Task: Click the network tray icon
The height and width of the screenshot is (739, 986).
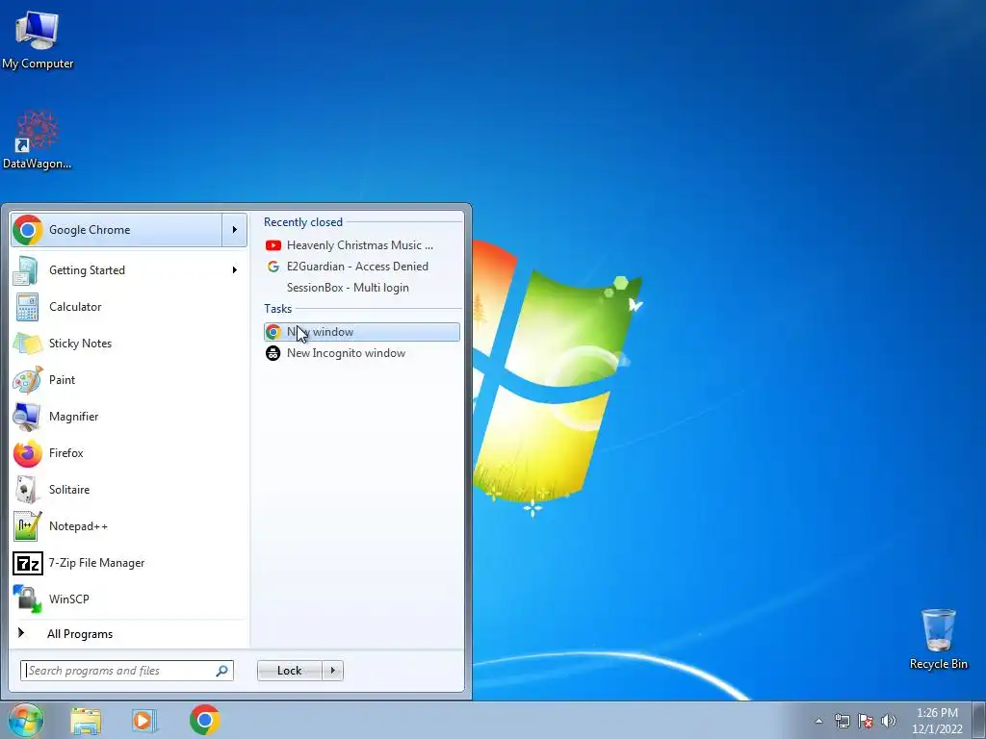Action: point(842,721)
